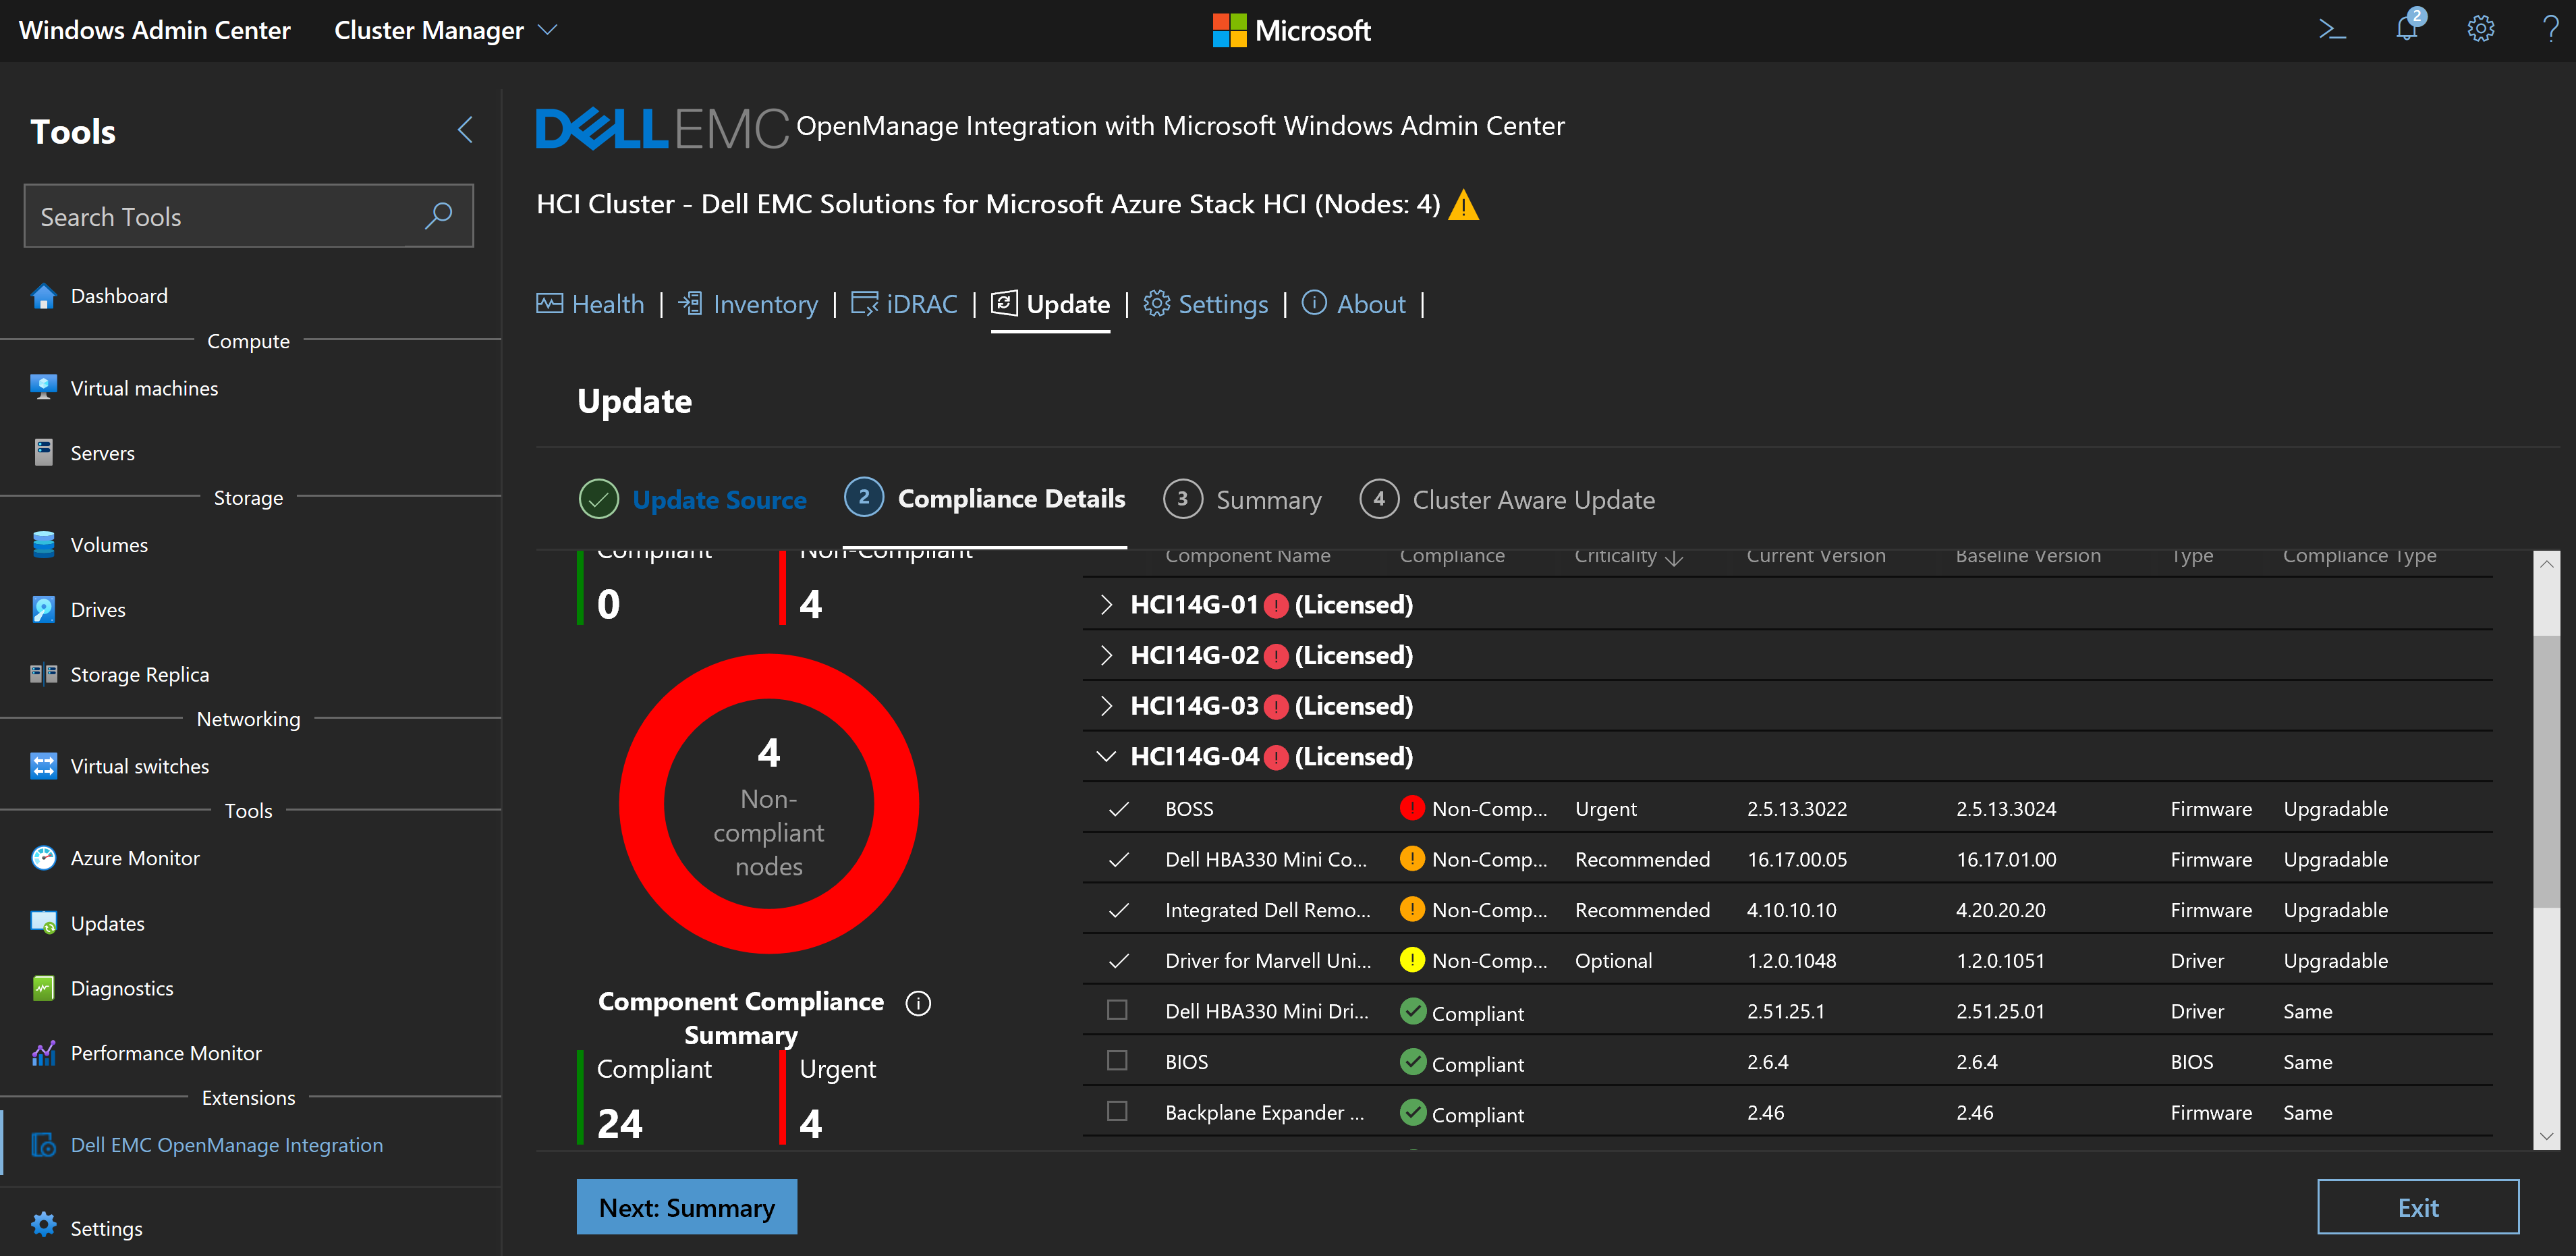Viewport: 2576px width, 1256px height.
Task: Uncheck the Driver for Marvell Uni... row
Action: pos(1119,962)
